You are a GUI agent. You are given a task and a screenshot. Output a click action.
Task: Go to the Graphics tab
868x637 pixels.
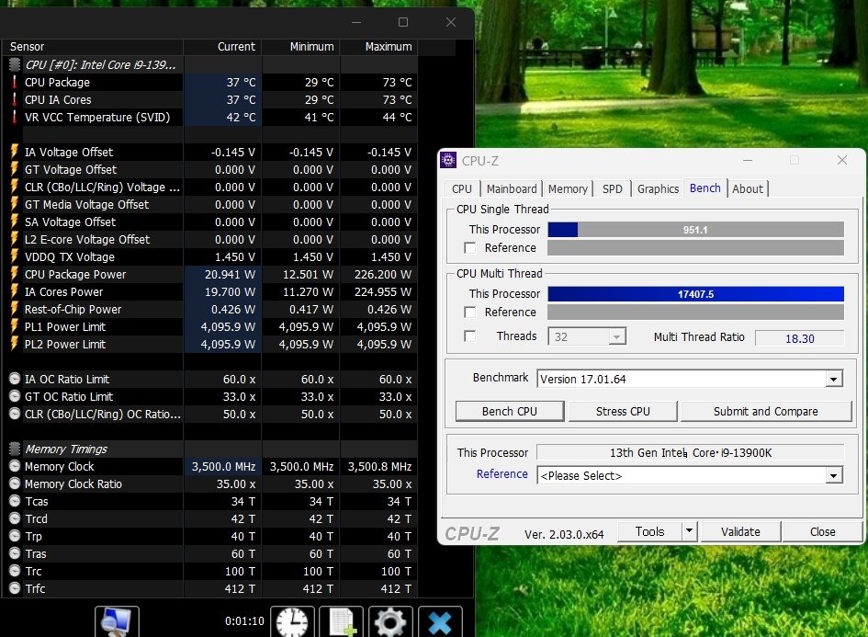(659, 188)
